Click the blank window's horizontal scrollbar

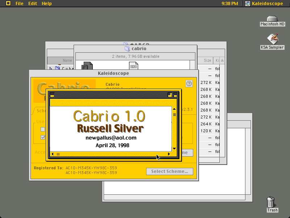pos(175,197)
